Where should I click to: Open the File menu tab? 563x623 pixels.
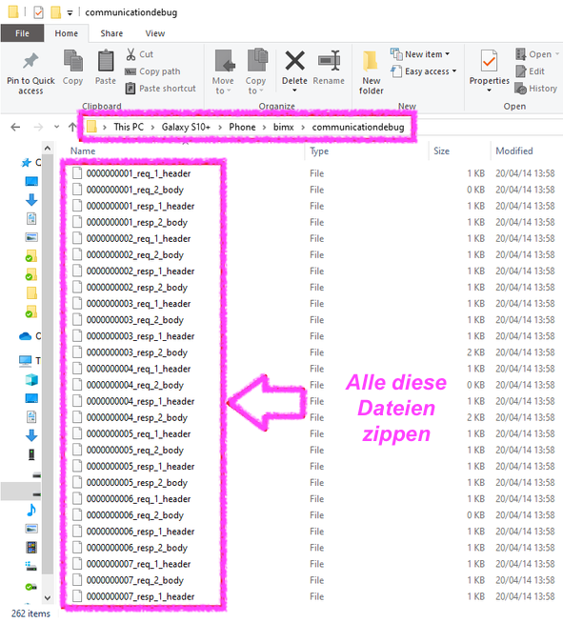point(22,33)
